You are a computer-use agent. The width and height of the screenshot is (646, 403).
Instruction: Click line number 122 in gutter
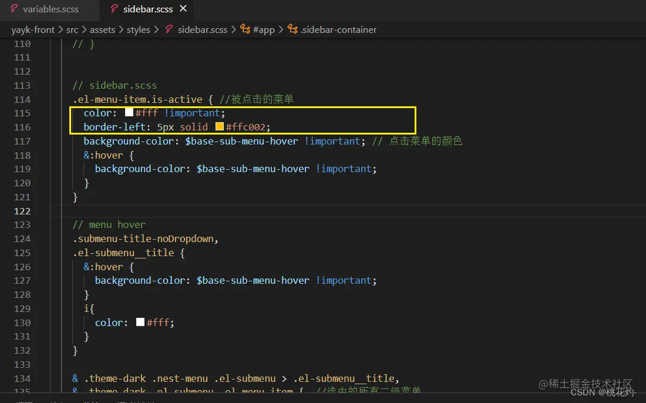coord(22,211)
